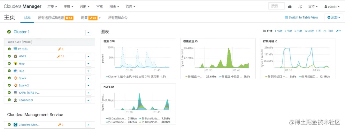Screen dimensions: 345x130
Task: Open hosts configuration wrench showing 8
Action: [60, 49]
